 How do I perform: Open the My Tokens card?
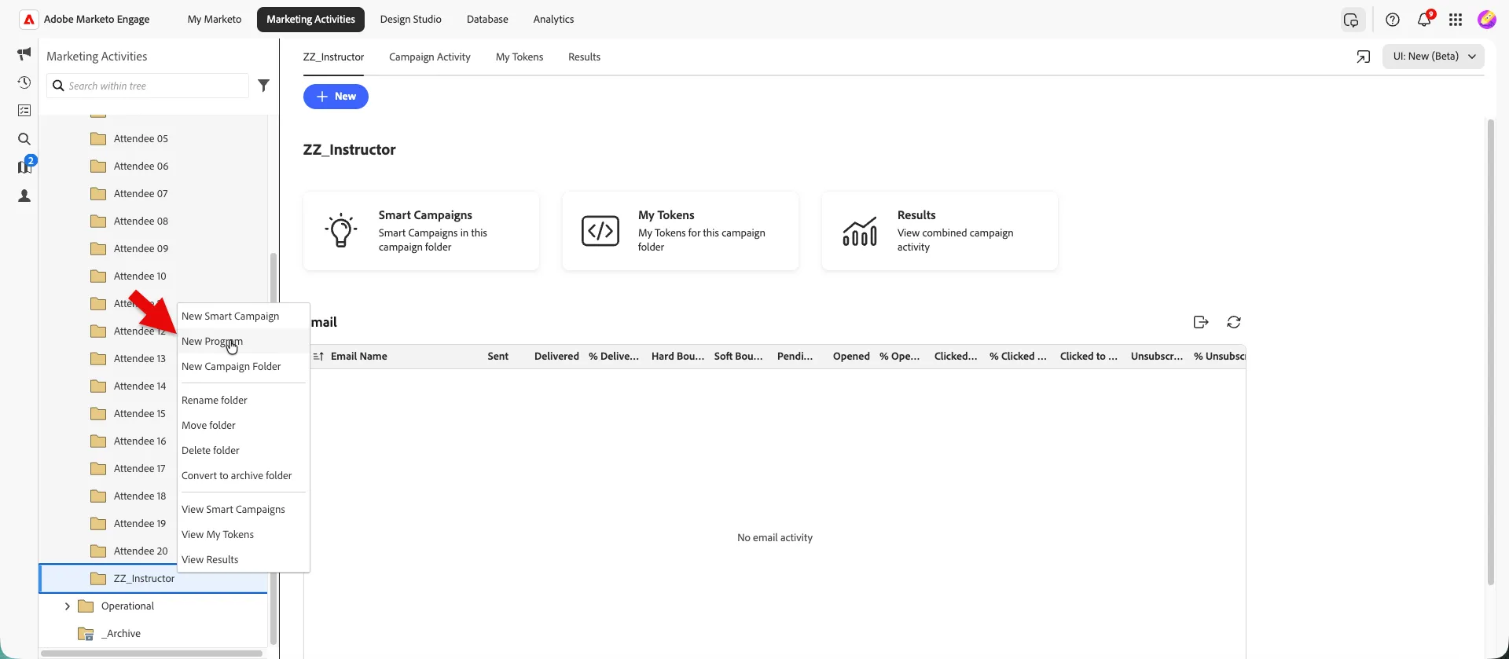(x=681, y=231)
